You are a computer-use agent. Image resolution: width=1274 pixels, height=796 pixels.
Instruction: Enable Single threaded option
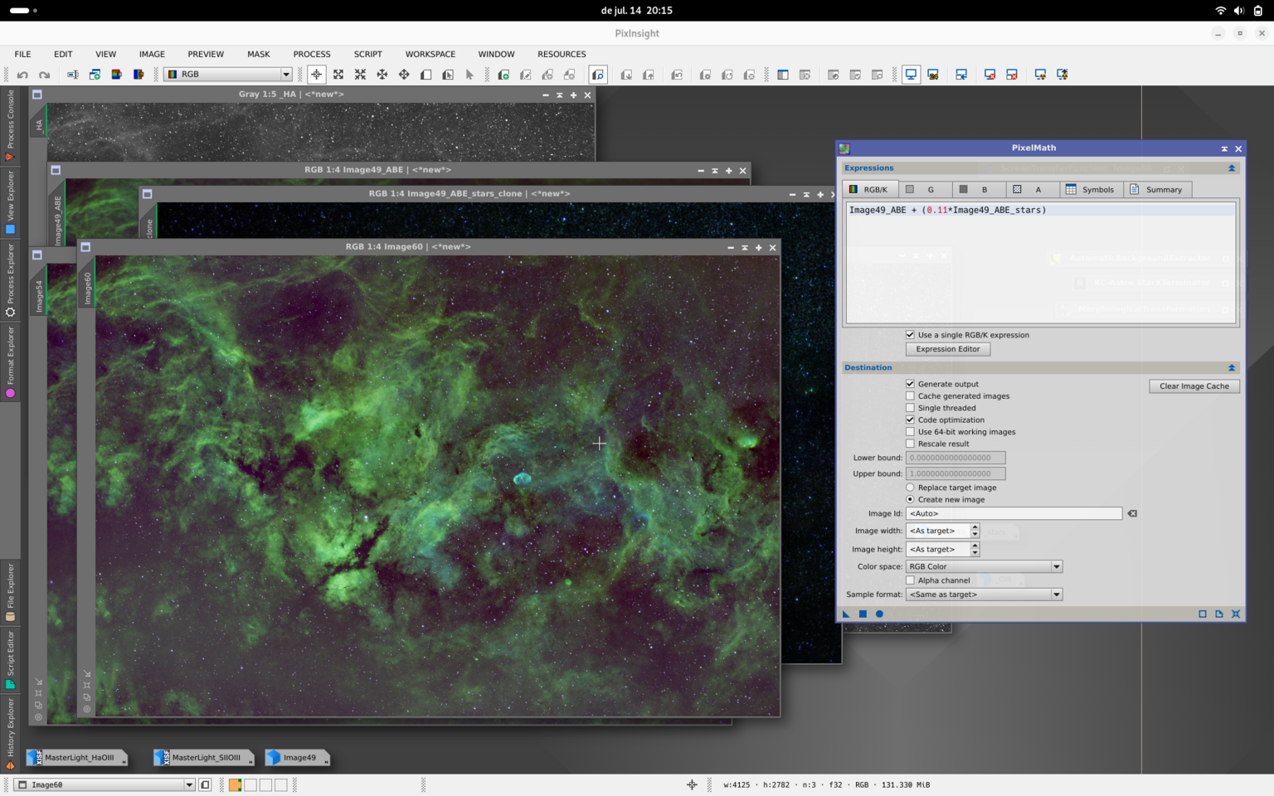tap(910, 408)
